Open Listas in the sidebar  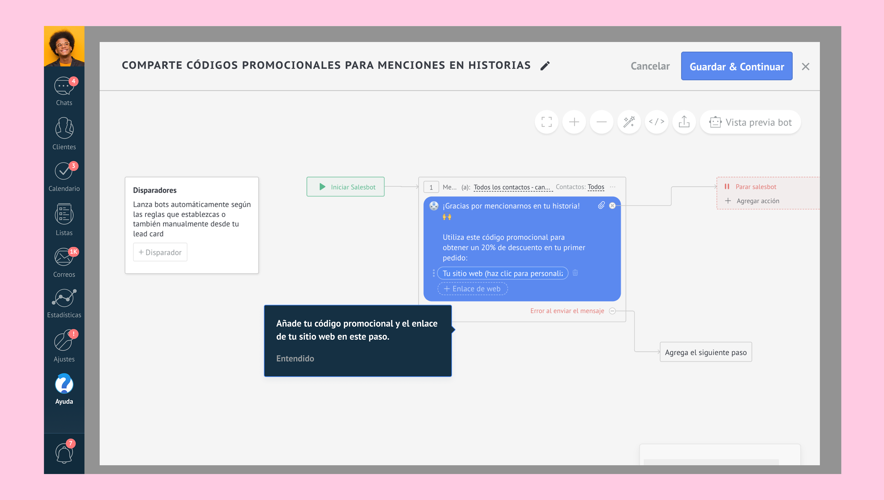[64, 220]
